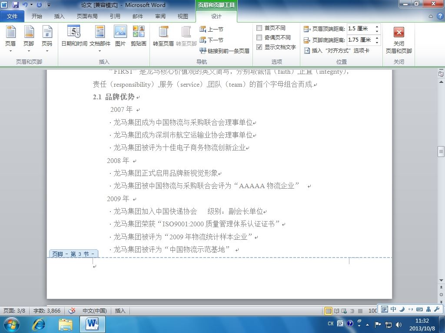Screen dimensions: 445x333
Task: Switch to 视图 view tab
Action: tap(183, 16)
